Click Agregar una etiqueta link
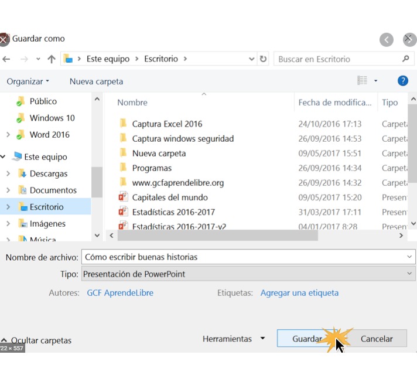 coord(299,293)
